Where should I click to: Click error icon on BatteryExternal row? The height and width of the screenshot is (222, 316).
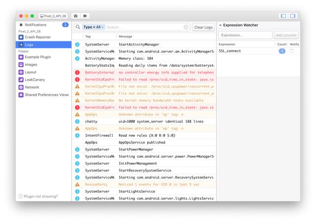coord(77,73)
